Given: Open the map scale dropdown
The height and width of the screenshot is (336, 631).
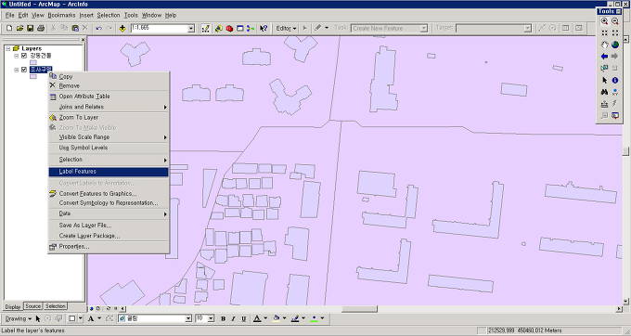Looking at the screenshot, I should (x=191, y=29).
